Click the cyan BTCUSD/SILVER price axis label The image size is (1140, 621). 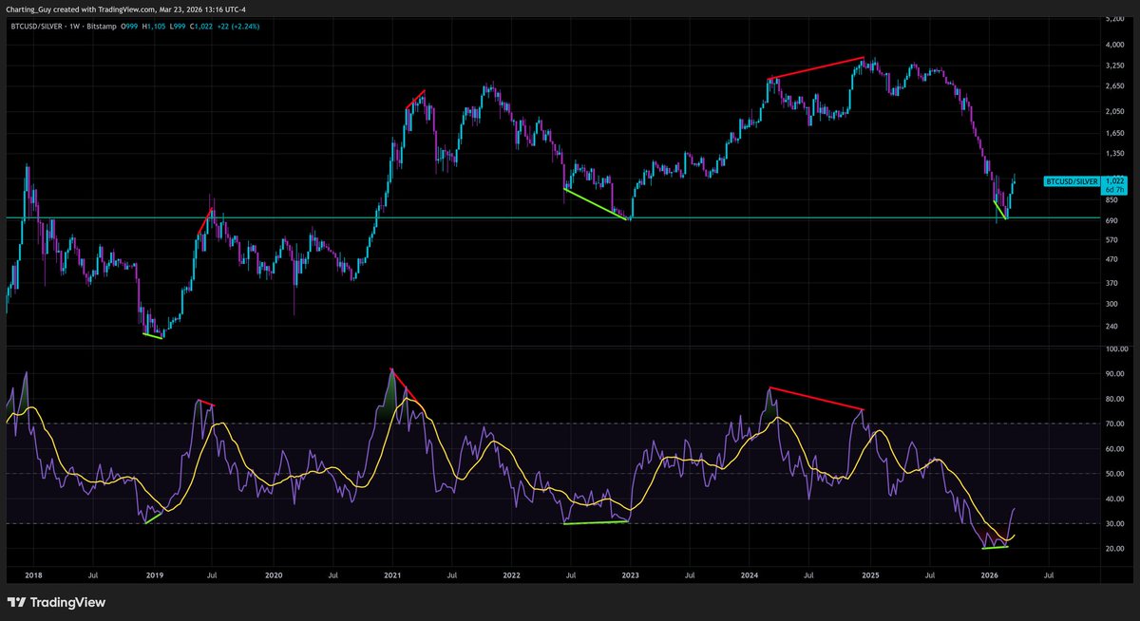(1074, 180)
